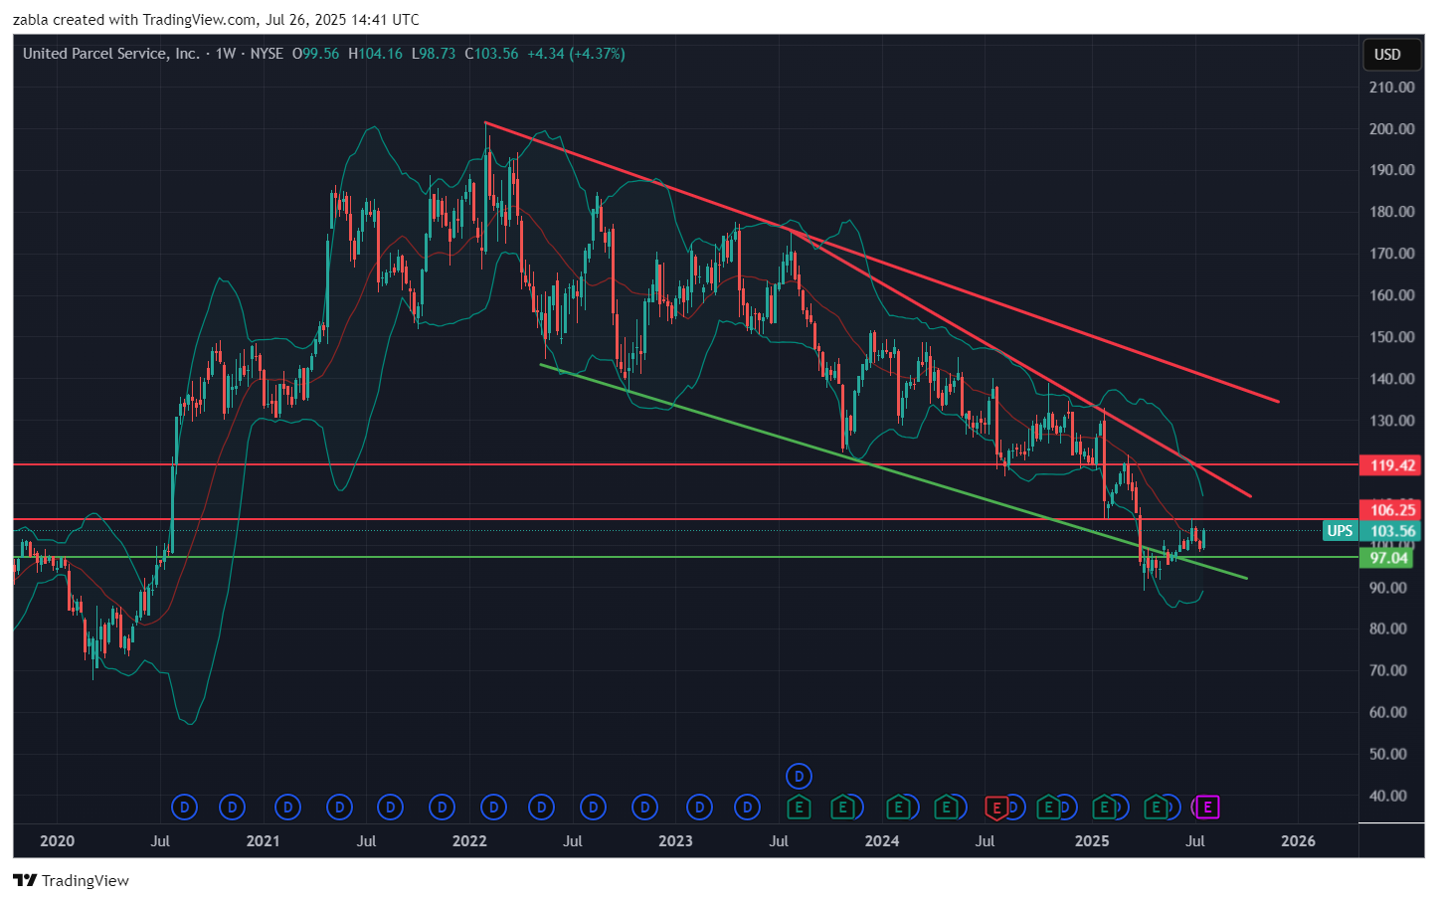Click the 2026 label on time axis
The height and width of the screenshot is (902, 1438).
point(1298,841)
